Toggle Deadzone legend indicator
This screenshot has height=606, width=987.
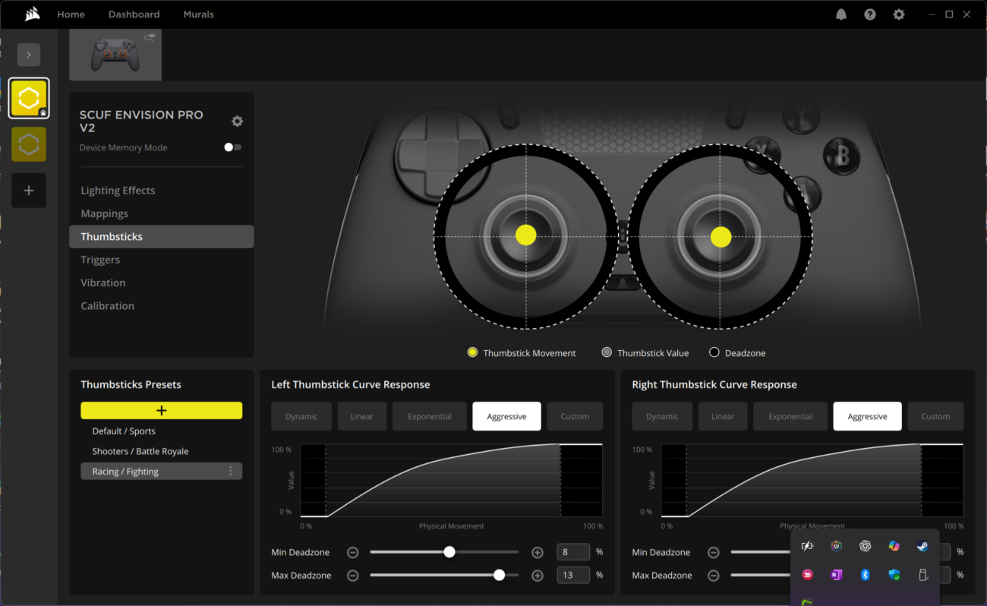714,352
